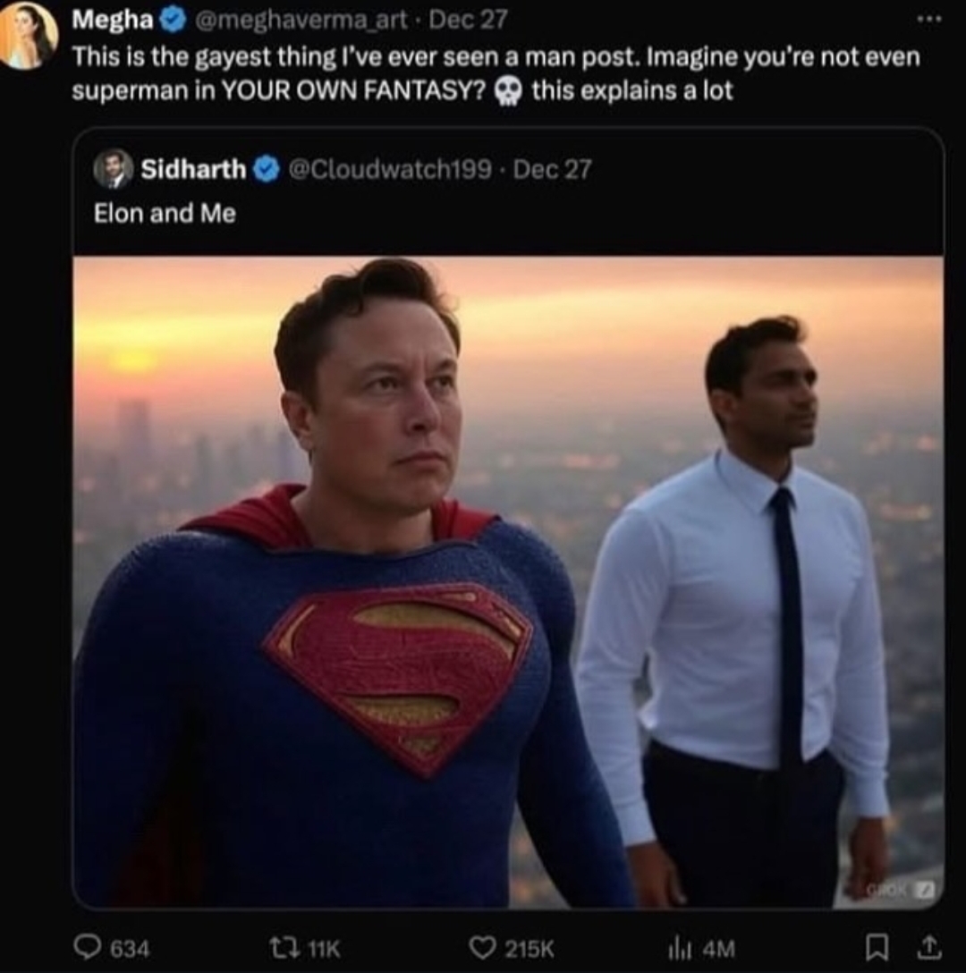The height and width of the screenshot is (973, 966).
Task: Click the reply speech bubble icon
Action: pos(88,947)
